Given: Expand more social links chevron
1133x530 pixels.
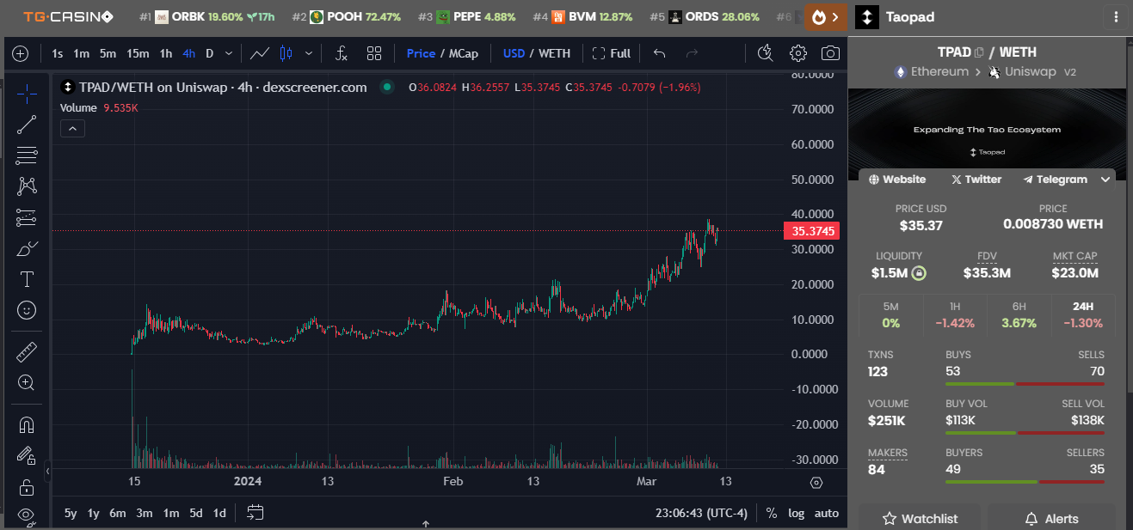Looking at the screenshot, I should pos(1105,180).
